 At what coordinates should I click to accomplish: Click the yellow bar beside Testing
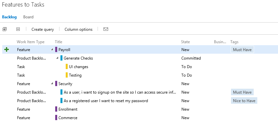coord(67,75)
